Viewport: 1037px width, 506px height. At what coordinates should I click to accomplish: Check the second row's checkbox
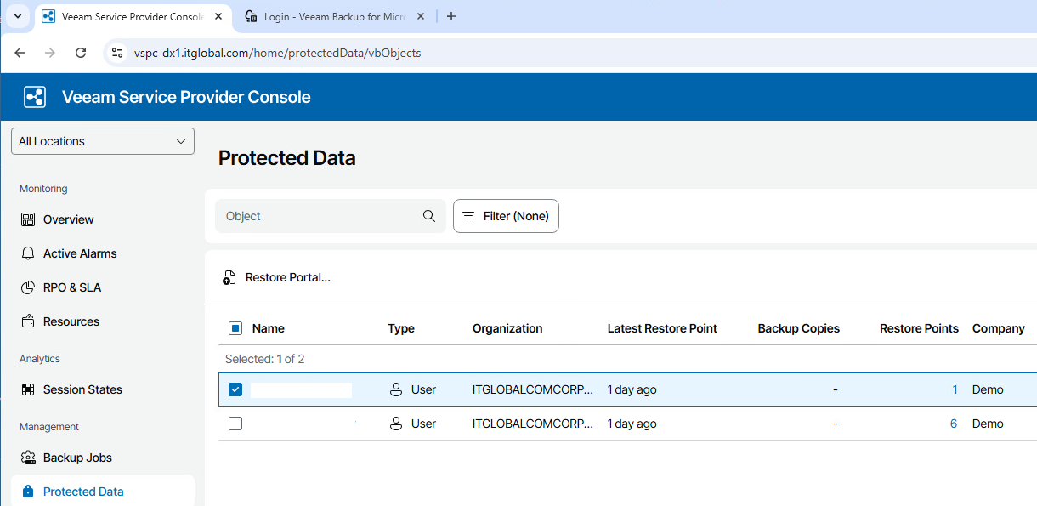tap(235, 424)
